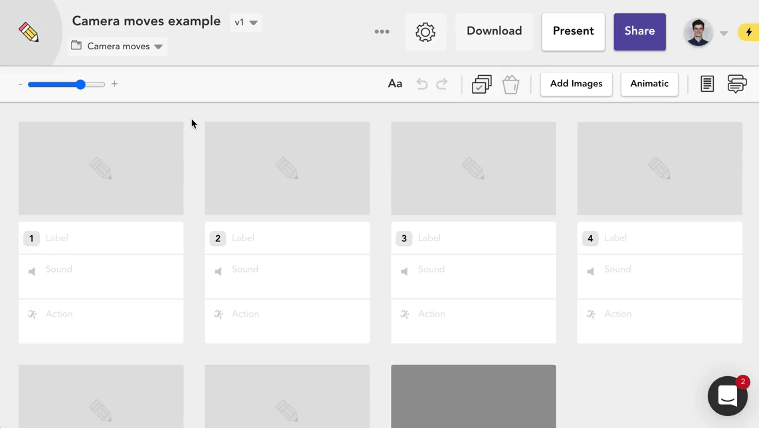Open the user avatar account dropdown
Image resolution: width=759 pixels, height=428 pixels.
tap(706, 32)
